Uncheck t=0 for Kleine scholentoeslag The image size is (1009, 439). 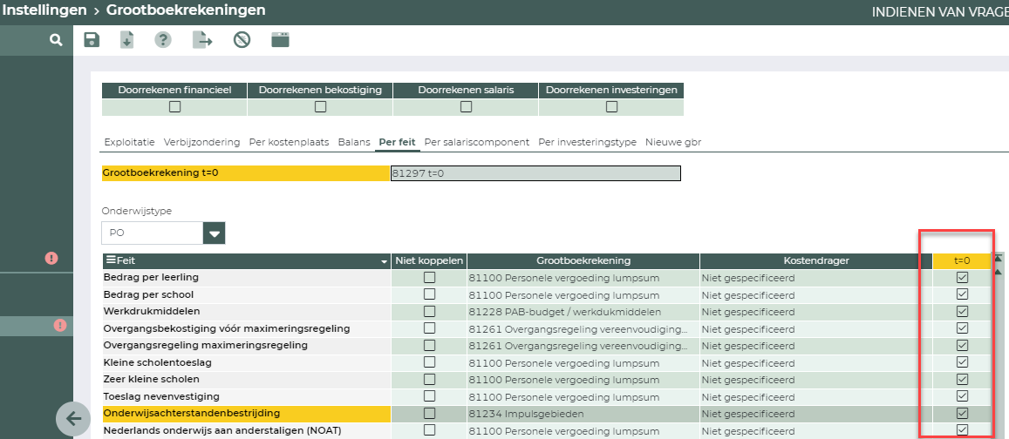(962, 361)
